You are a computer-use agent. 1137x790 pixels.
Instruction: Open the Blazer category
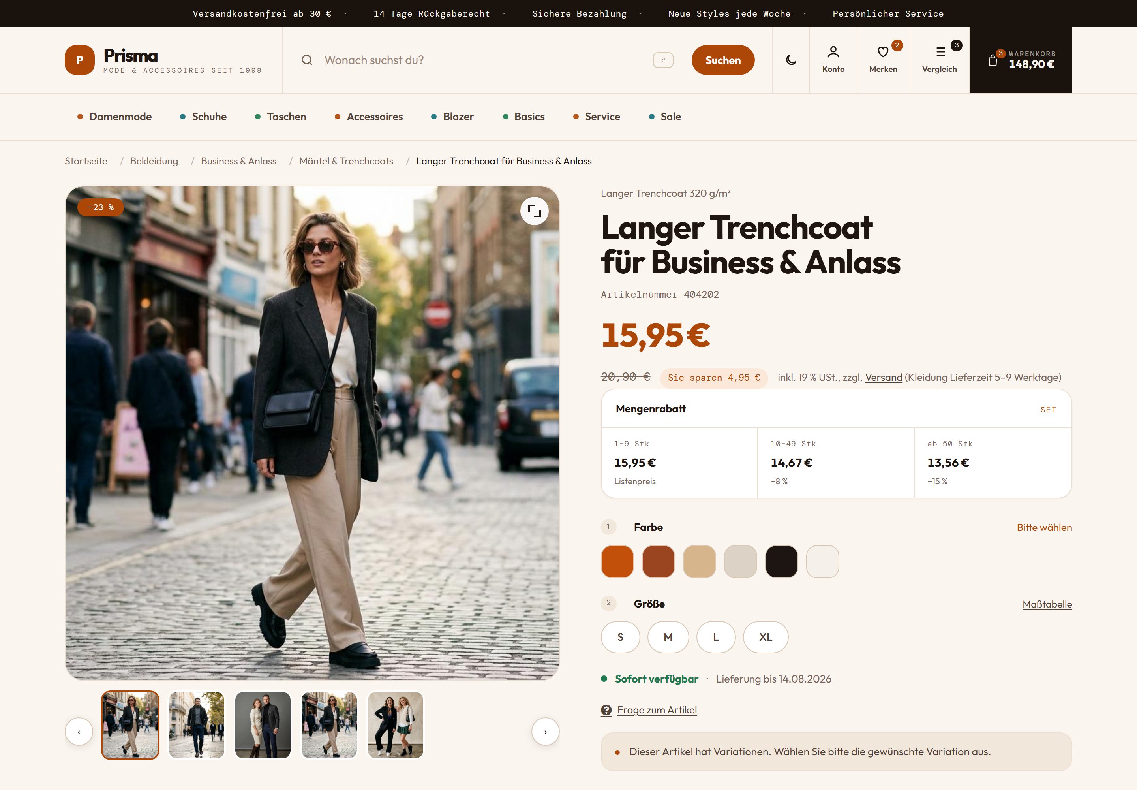tap(453, 116)
